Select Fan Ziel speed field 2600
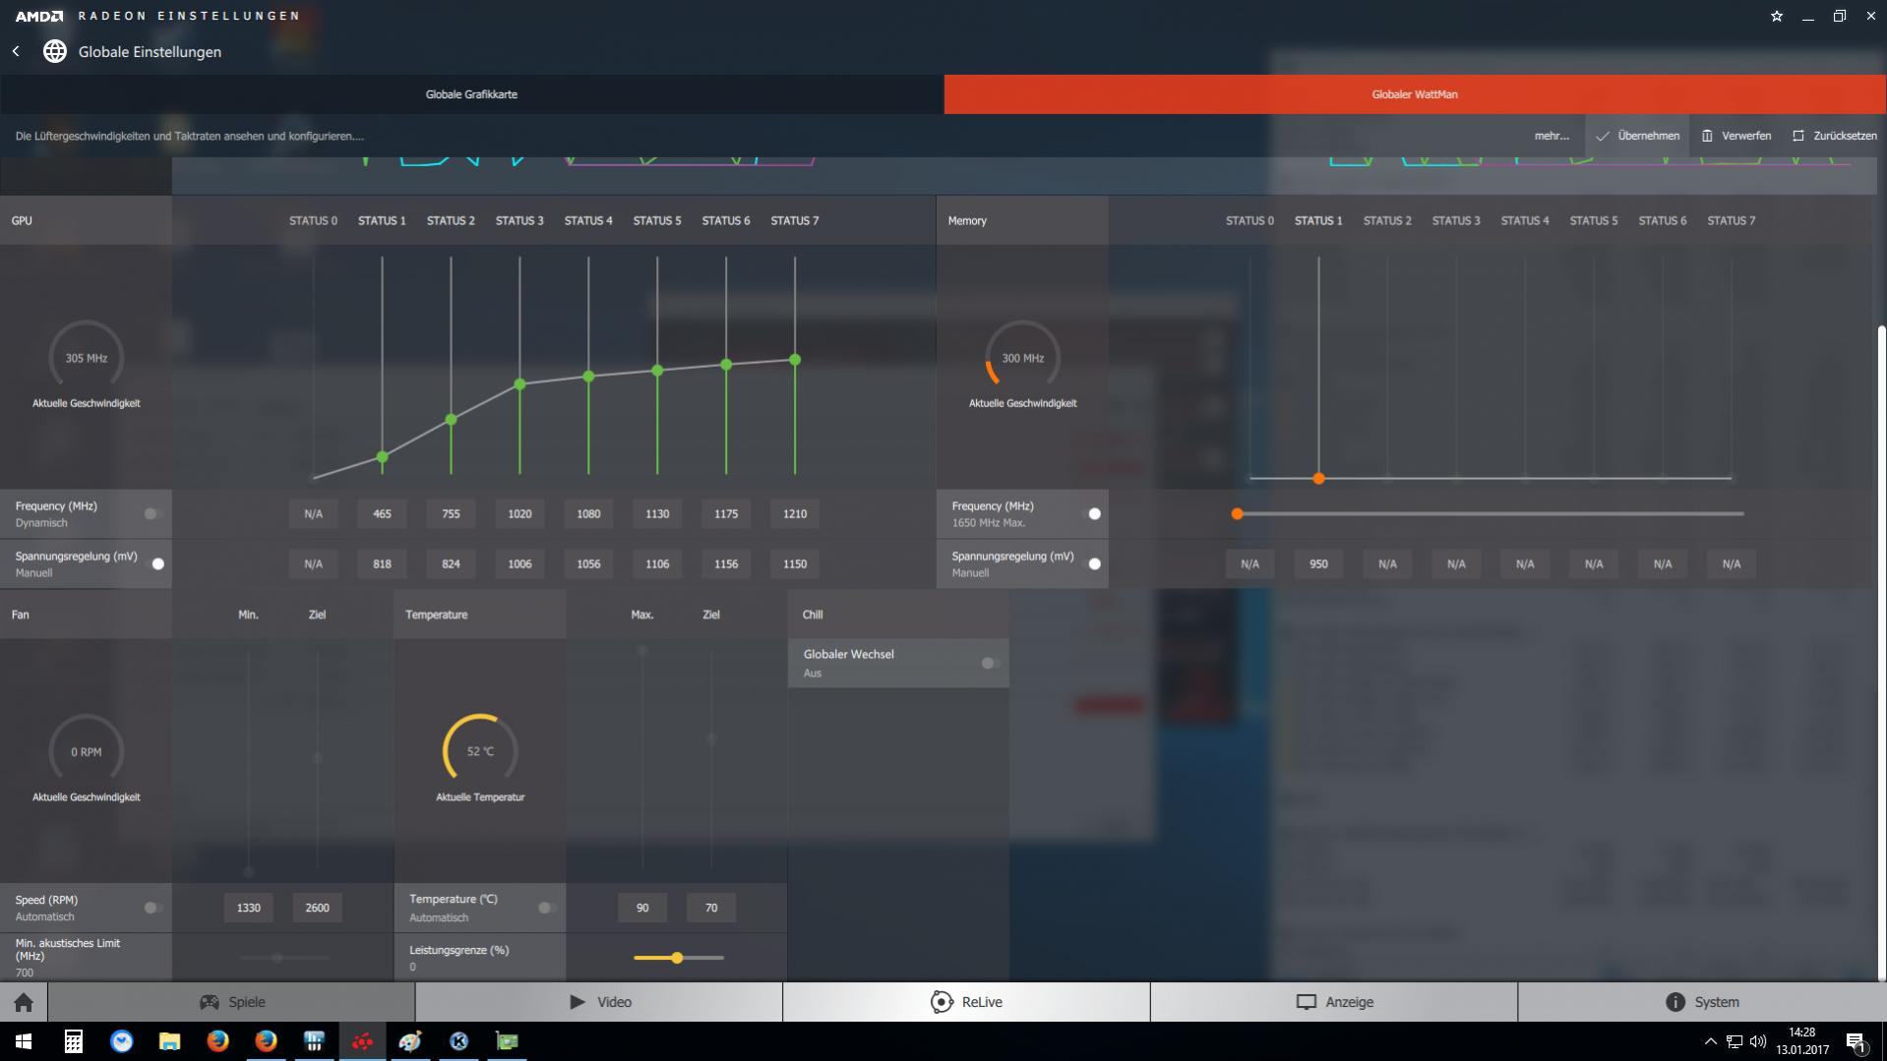Viewport: 1887px width, 1061px height. pos(317,908)
